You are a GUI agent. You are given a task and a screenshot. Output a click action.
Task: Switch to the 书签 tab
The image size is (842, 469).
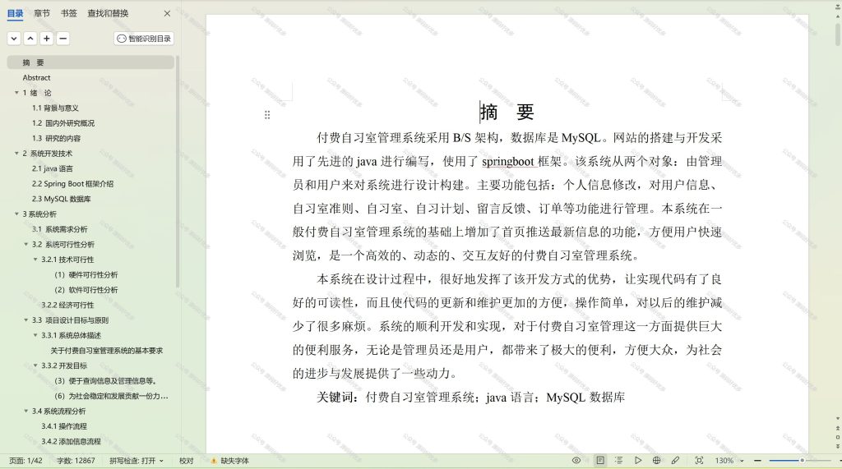pos(69,13)
